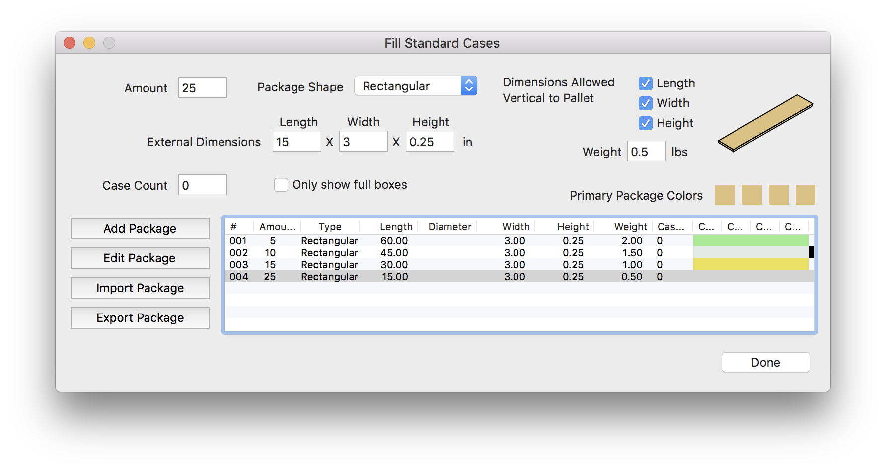This screenshot has width=886, height=471.
Task: Click the package preview board icon
Action: [x=766, y=123]
